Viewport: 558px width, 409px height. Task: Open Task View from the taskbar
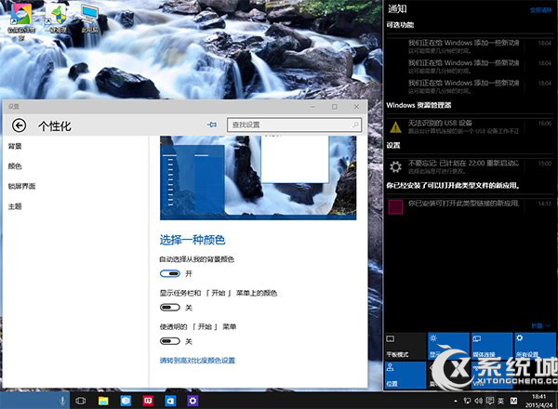coord(81,401)
